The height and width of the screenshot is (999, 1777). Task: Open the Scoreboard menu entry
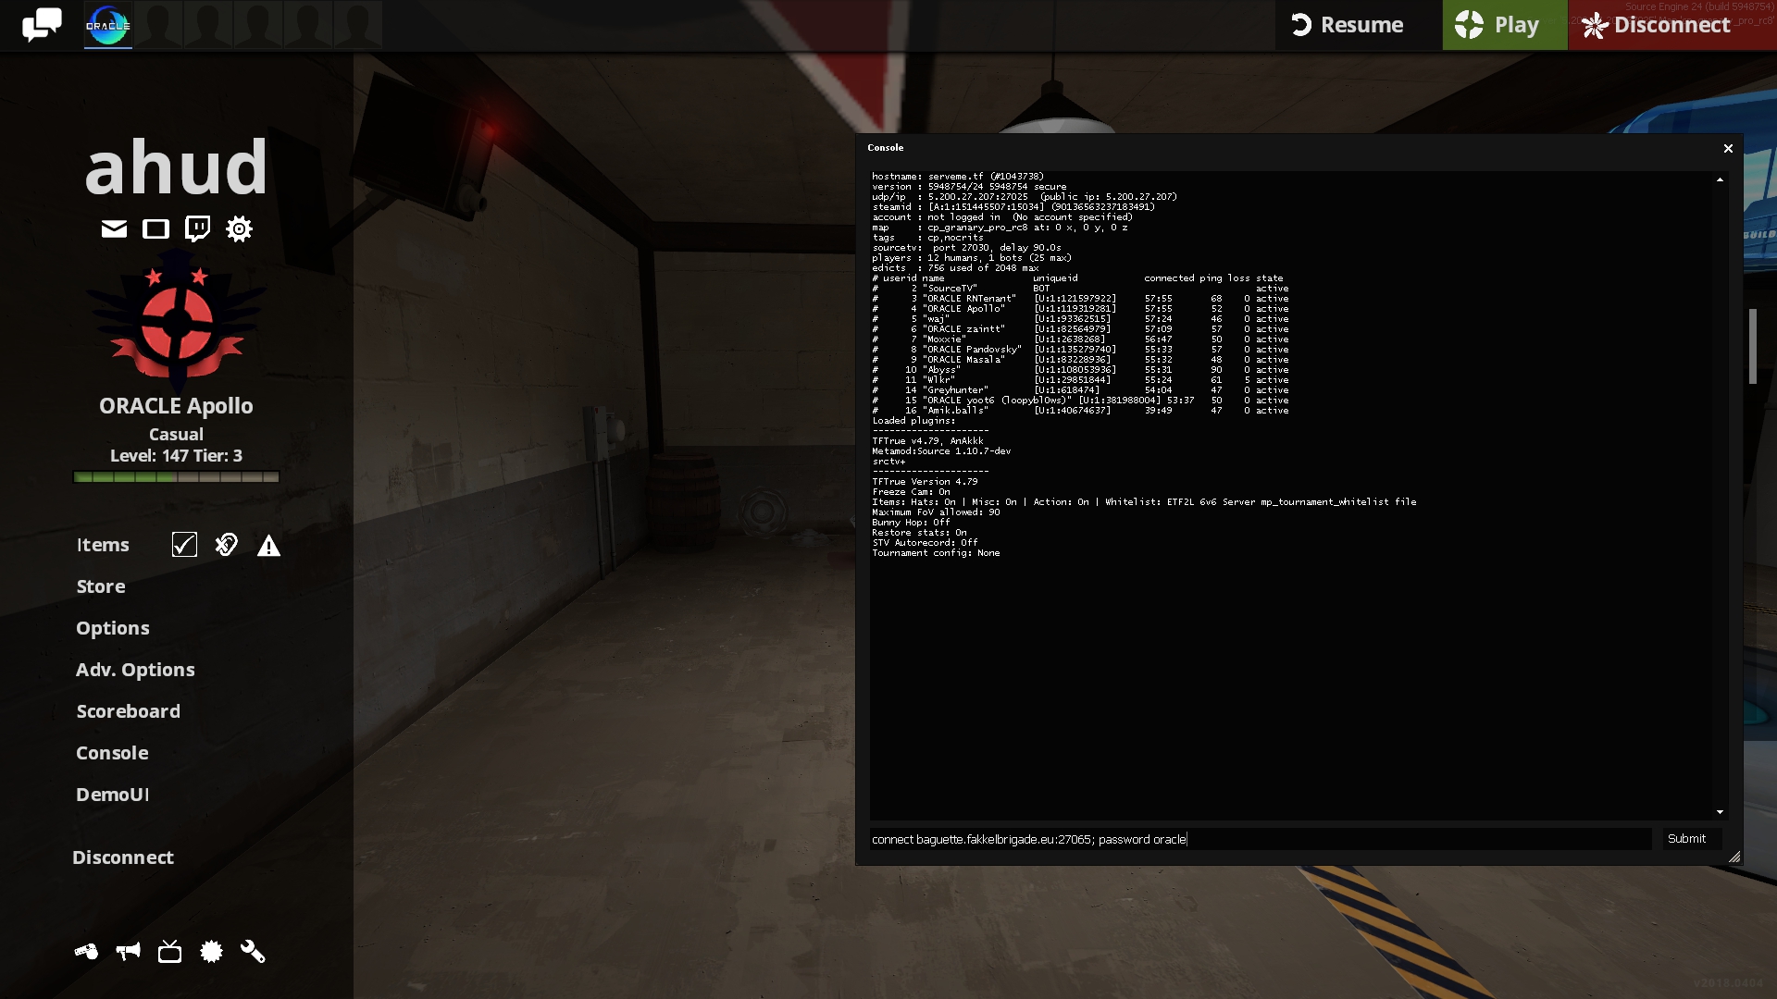click(x=129, y=711)
